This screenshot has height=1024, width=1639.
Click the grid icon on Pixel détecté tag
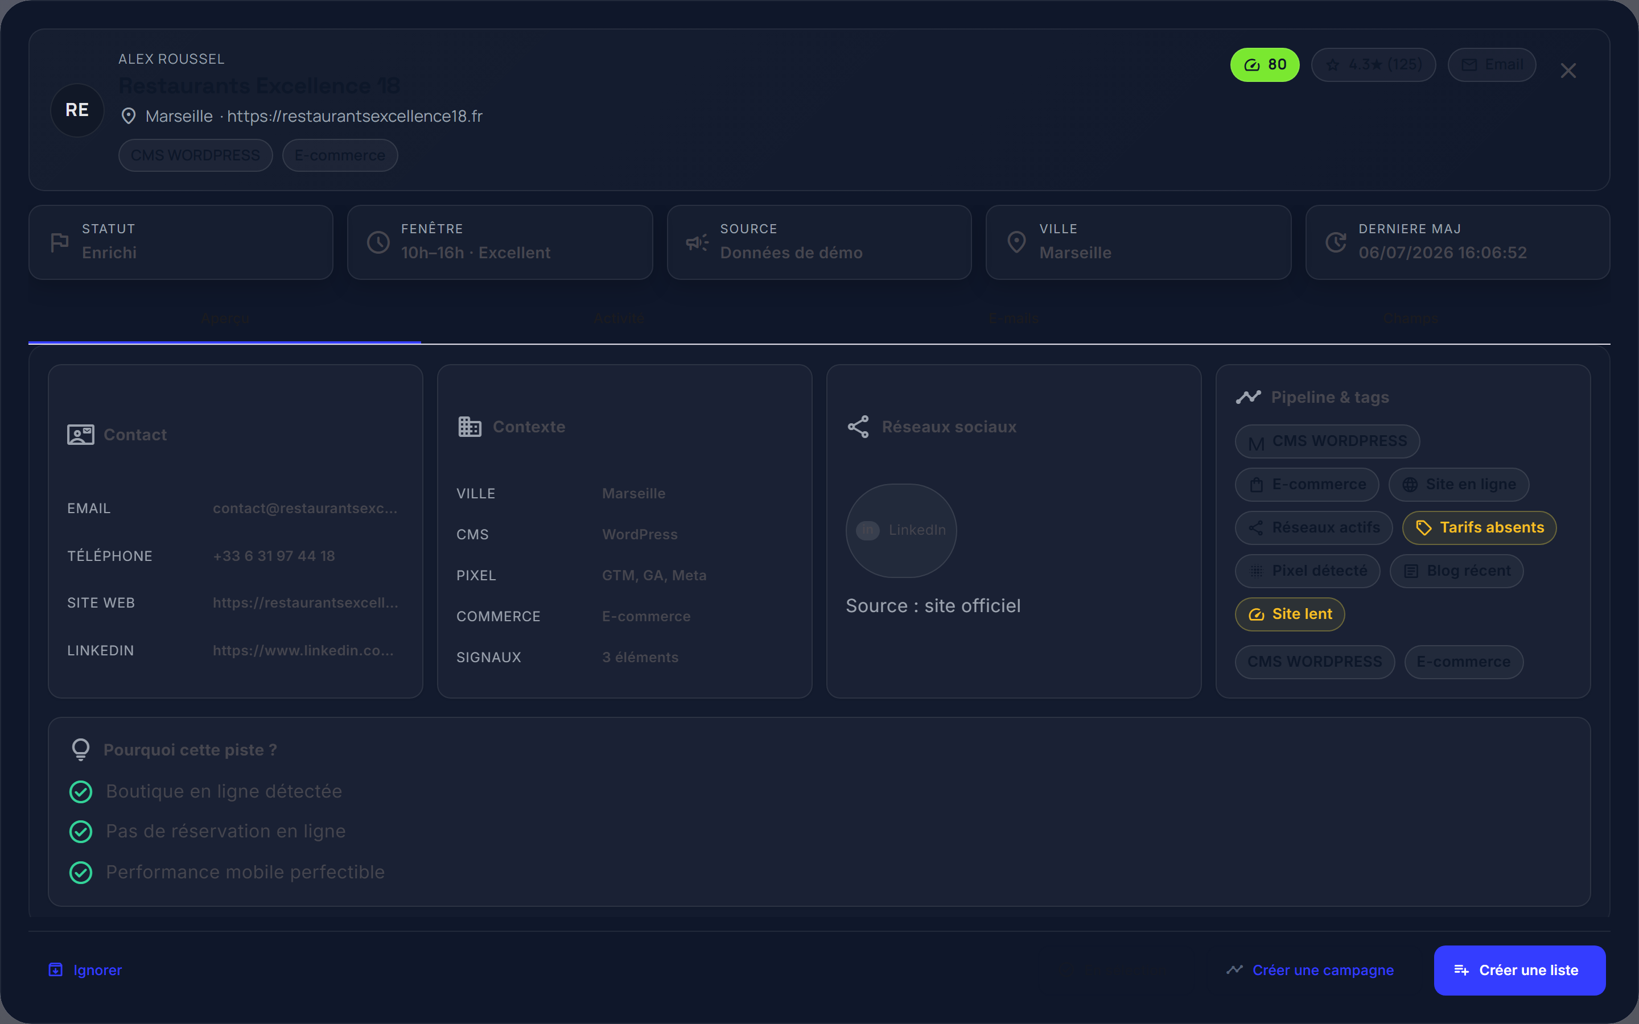[1257, 572]
